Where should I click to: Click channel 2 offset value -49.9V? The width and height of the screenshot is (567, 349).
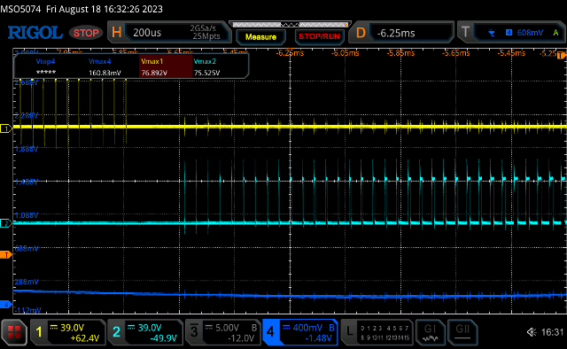pyautogui.click(x=163, y=338)
